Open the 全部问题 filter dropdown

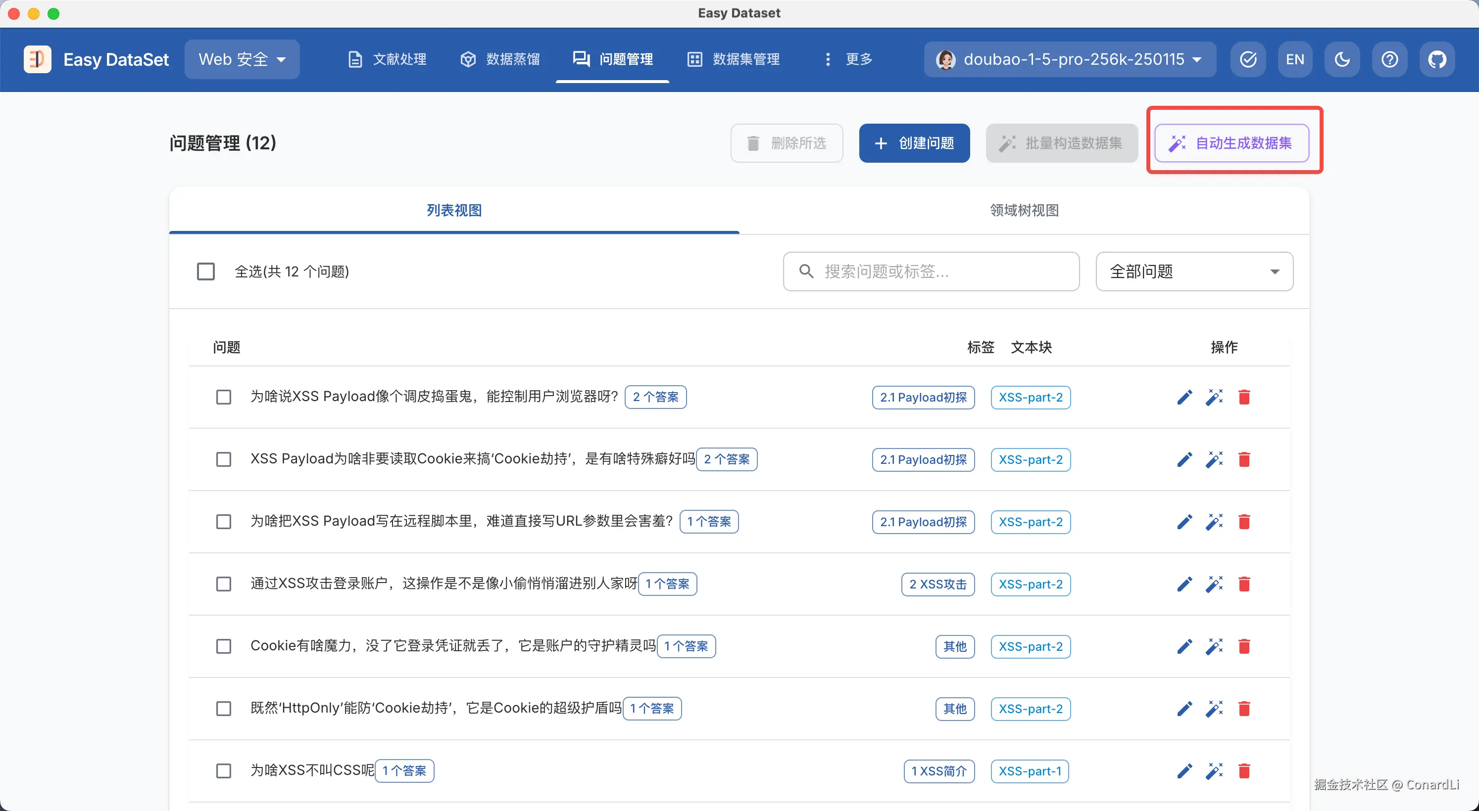tap(1194, 271)
